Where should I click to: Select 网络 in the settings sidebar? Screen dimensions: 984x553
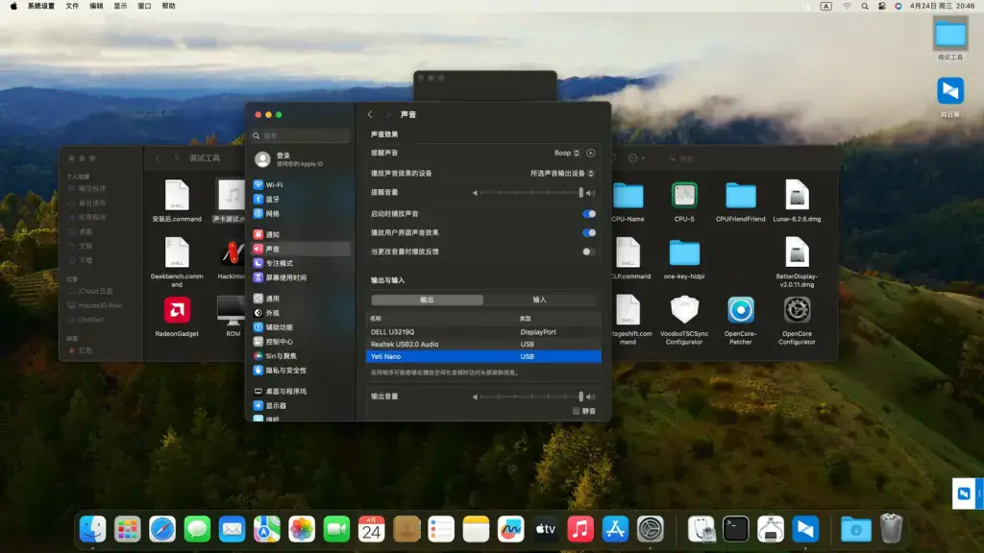(x=301, y=214)
